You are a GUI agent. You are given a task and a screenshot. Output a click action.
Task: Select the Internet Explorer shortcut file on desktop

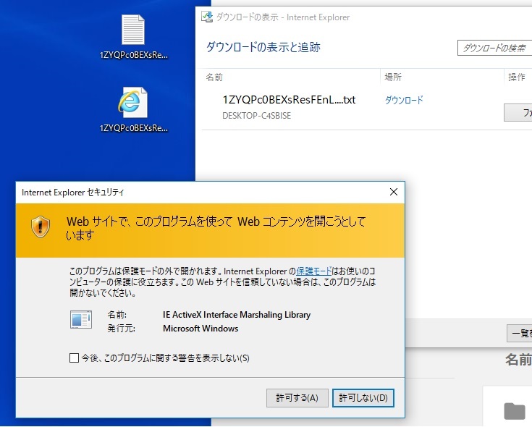point(133,103)
